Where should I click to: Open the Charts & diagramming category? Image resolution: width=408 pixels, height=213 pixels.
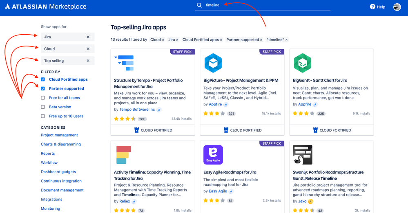tap(61, 144)
